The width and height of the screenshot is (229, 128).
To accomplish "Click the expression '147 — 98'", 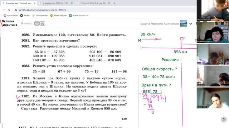I will click(119, 71).
